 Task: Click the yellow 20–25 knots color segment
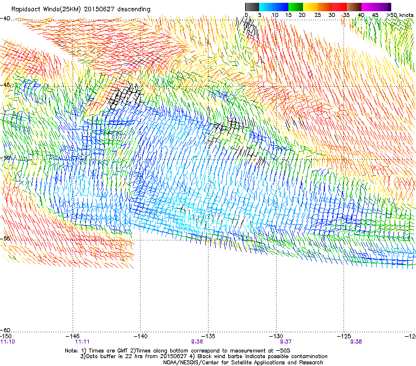(310, 7)
